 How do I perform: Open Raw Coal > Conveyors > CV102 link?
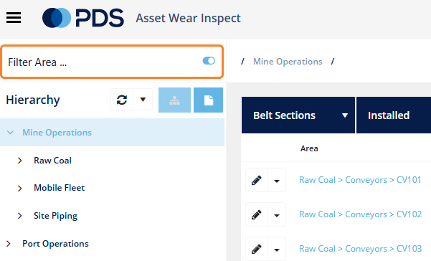pos(360,214)
